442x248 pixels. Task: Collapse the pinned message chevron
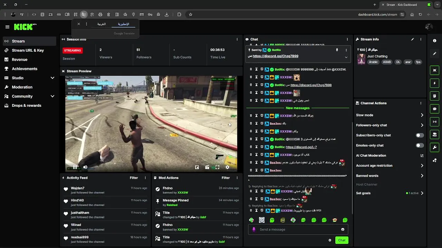coord(346,57)
